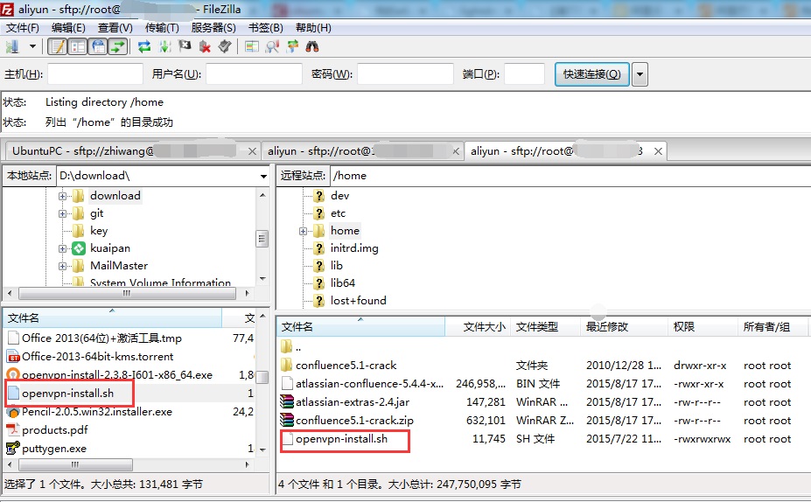Click the 主机 host input field
This screenshot has height=502, width=811.
(94, 74)
